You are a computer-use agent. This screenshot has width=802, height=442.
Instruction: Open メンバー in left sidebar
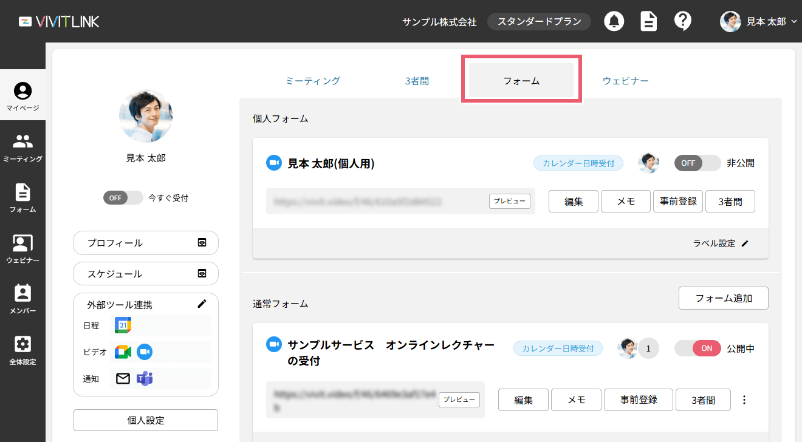tap(22, 299)
